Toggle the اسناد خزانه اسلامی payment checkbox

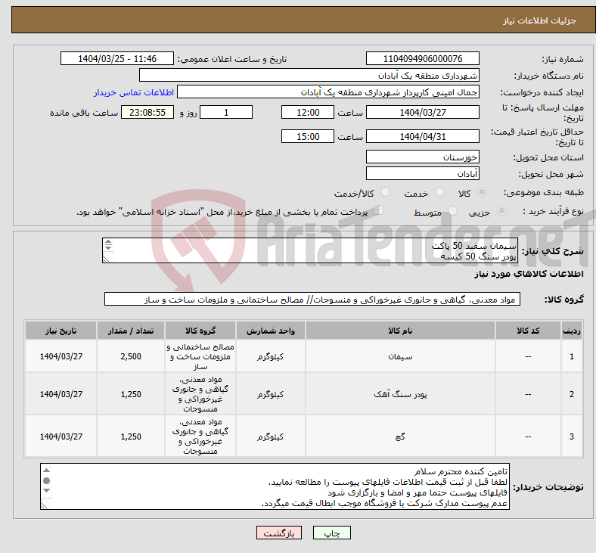[x=379, y=210]
